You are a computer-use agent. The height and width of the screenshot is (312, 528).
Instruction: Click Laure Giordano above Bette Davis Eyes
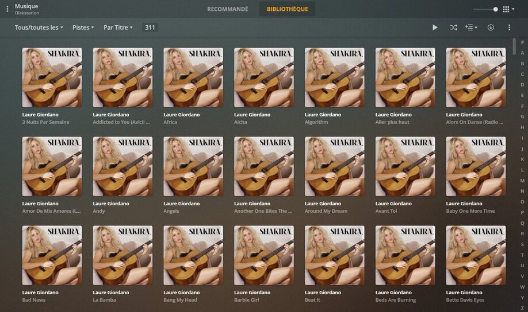464,292
